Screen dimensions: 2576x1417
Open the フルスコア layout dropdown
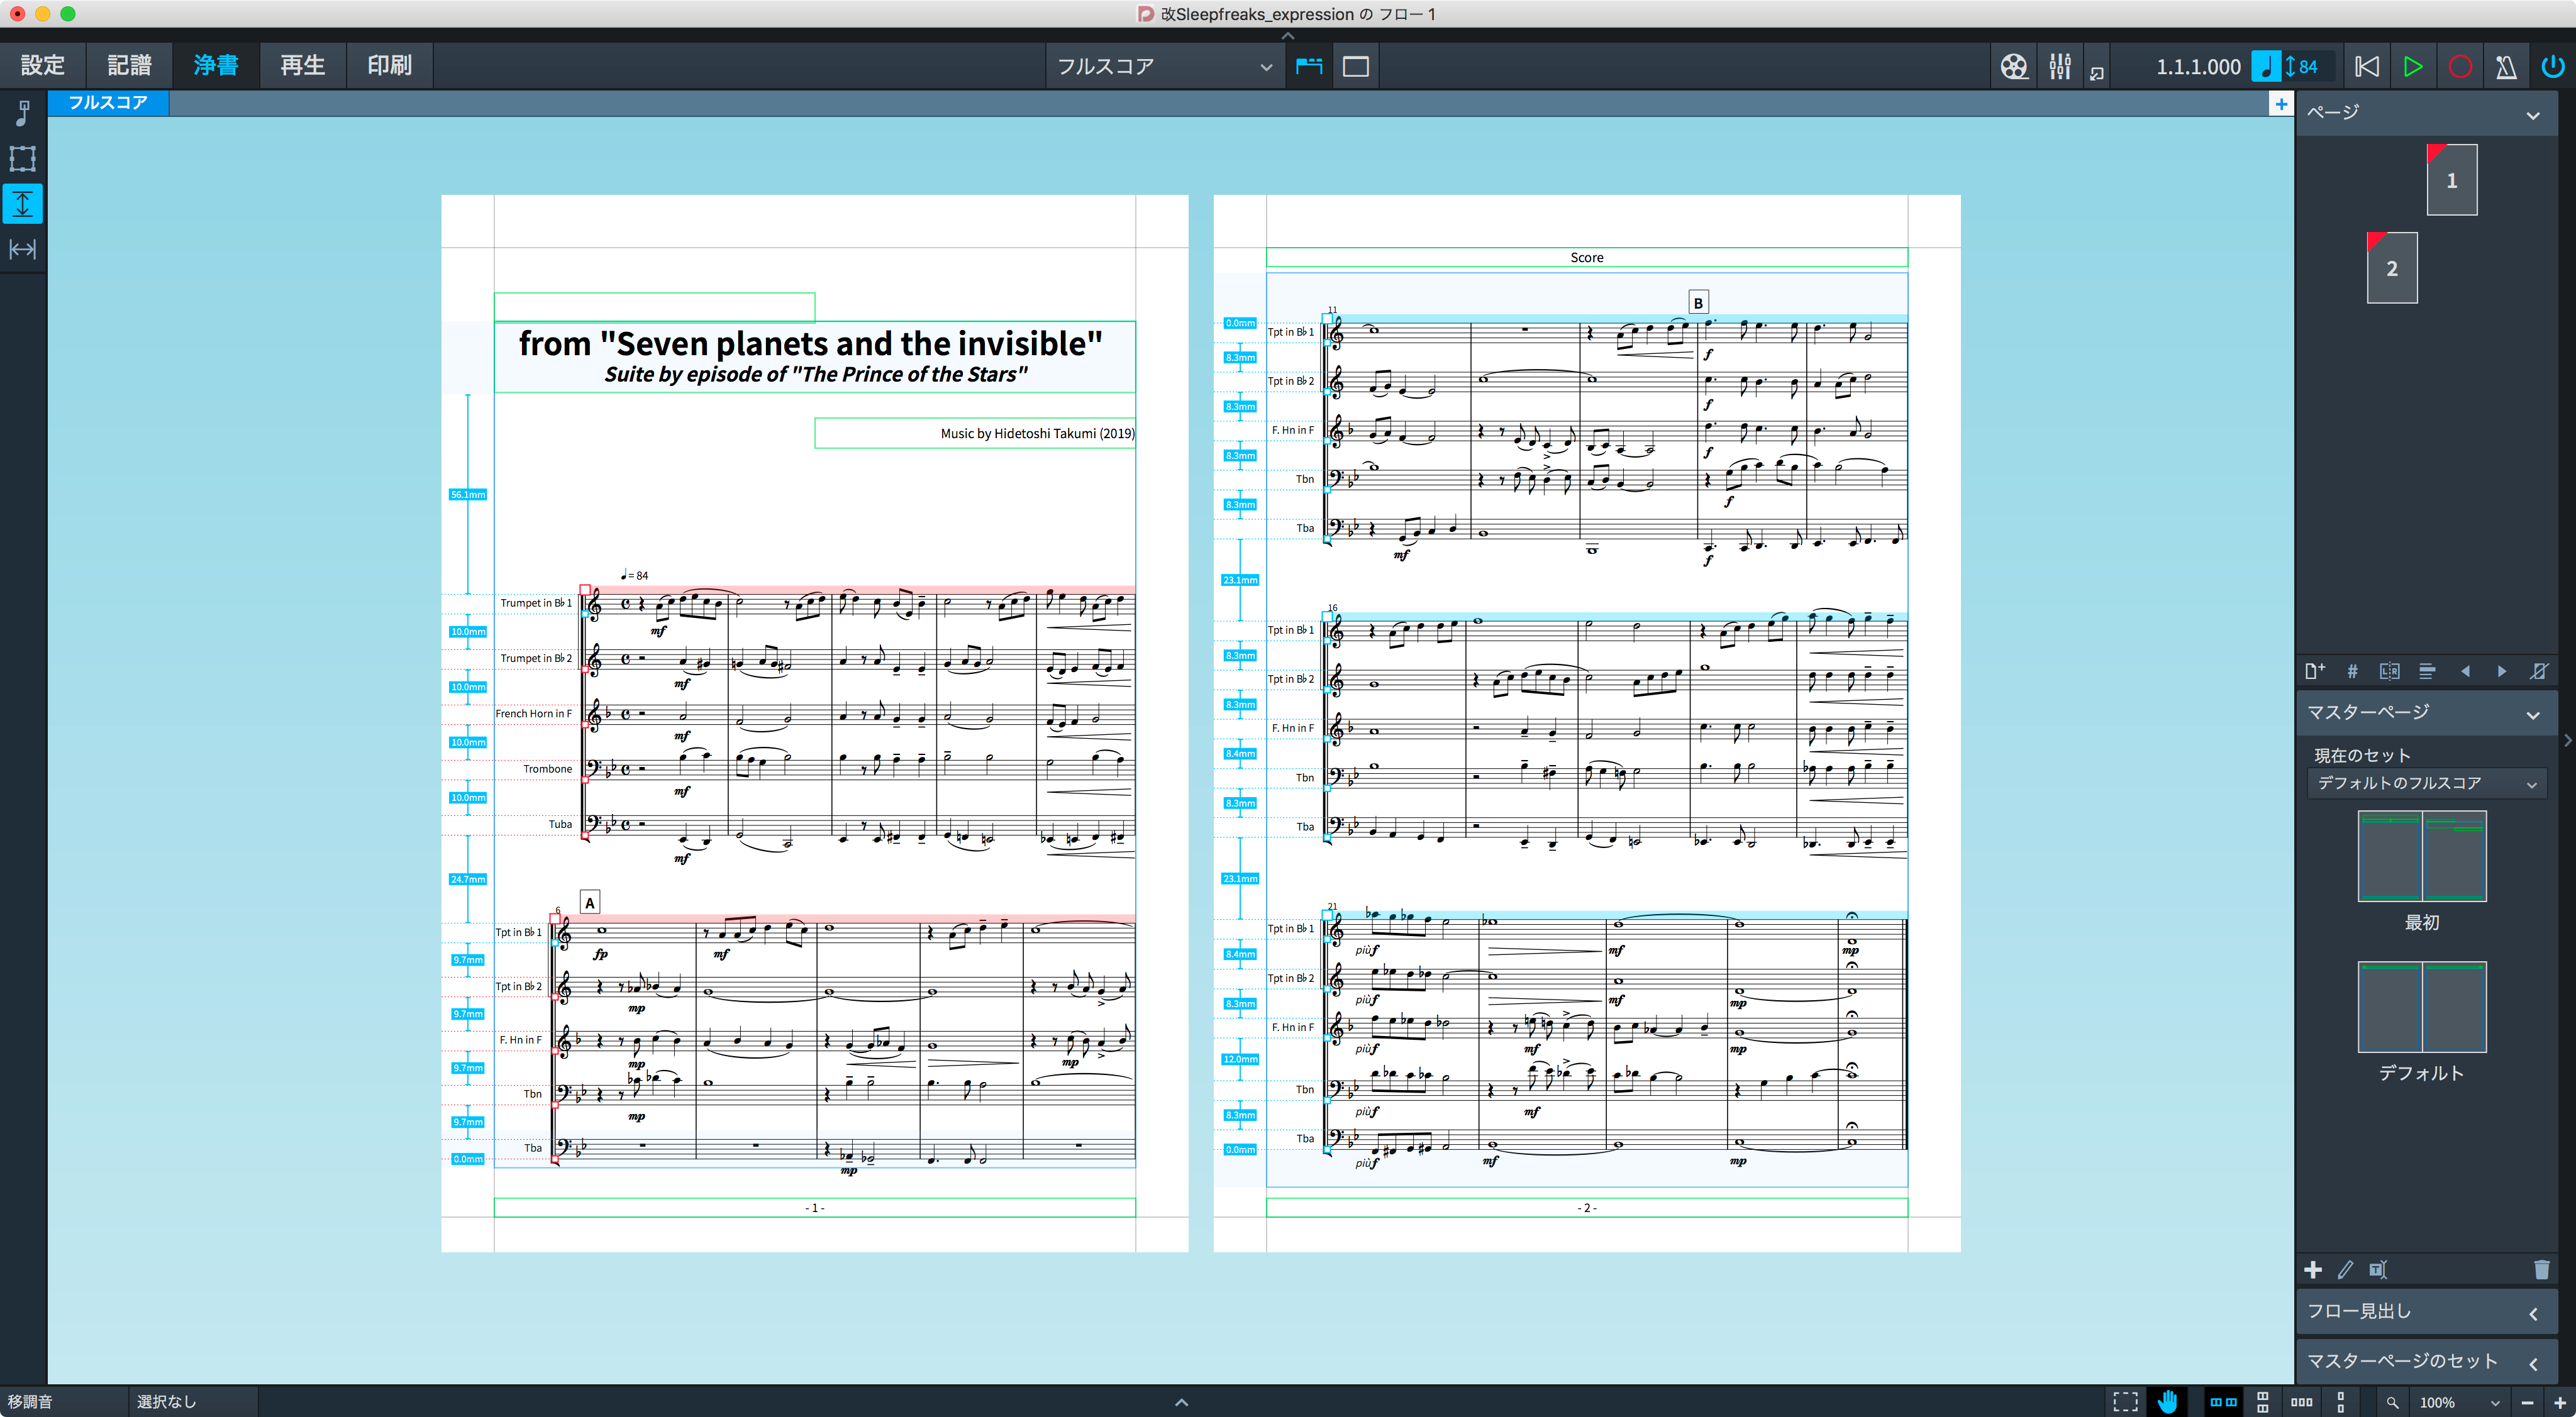(x=1165, y=66)
